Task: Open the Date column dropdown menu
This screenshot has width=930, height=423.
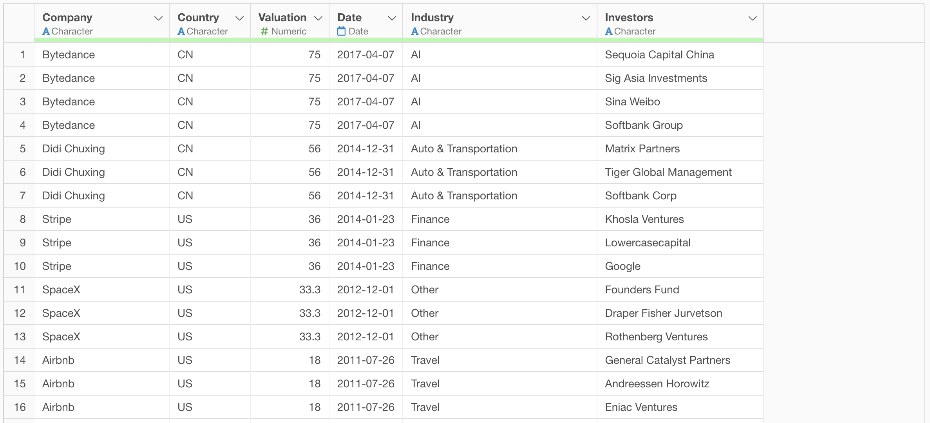Action: pyautogui.click(x=392, y=18)
